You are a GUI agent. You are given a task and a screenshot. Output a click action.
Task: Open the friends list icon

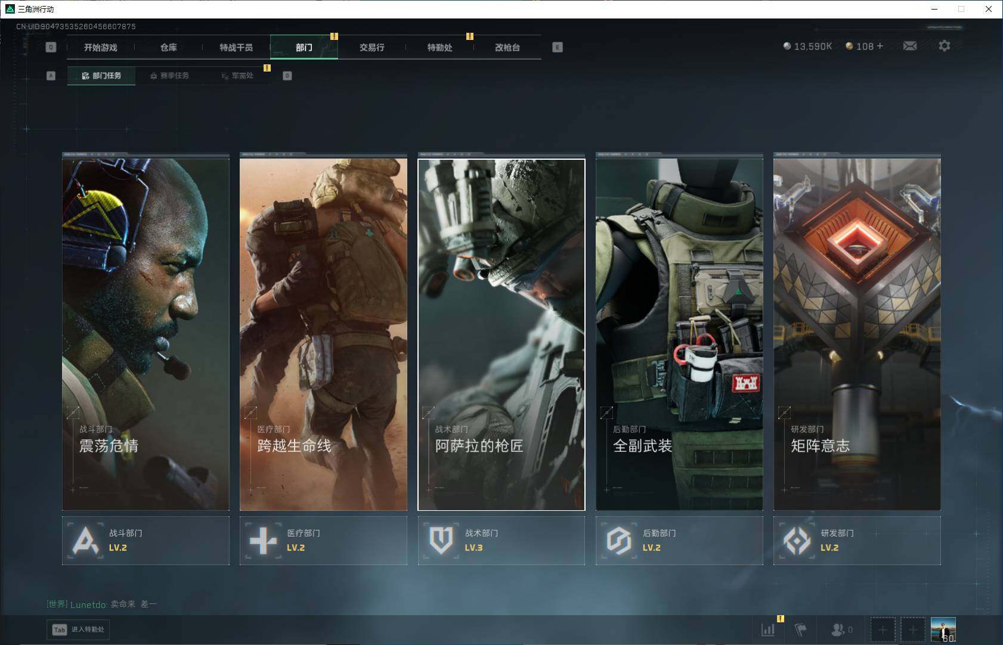(x=838, y=630)
